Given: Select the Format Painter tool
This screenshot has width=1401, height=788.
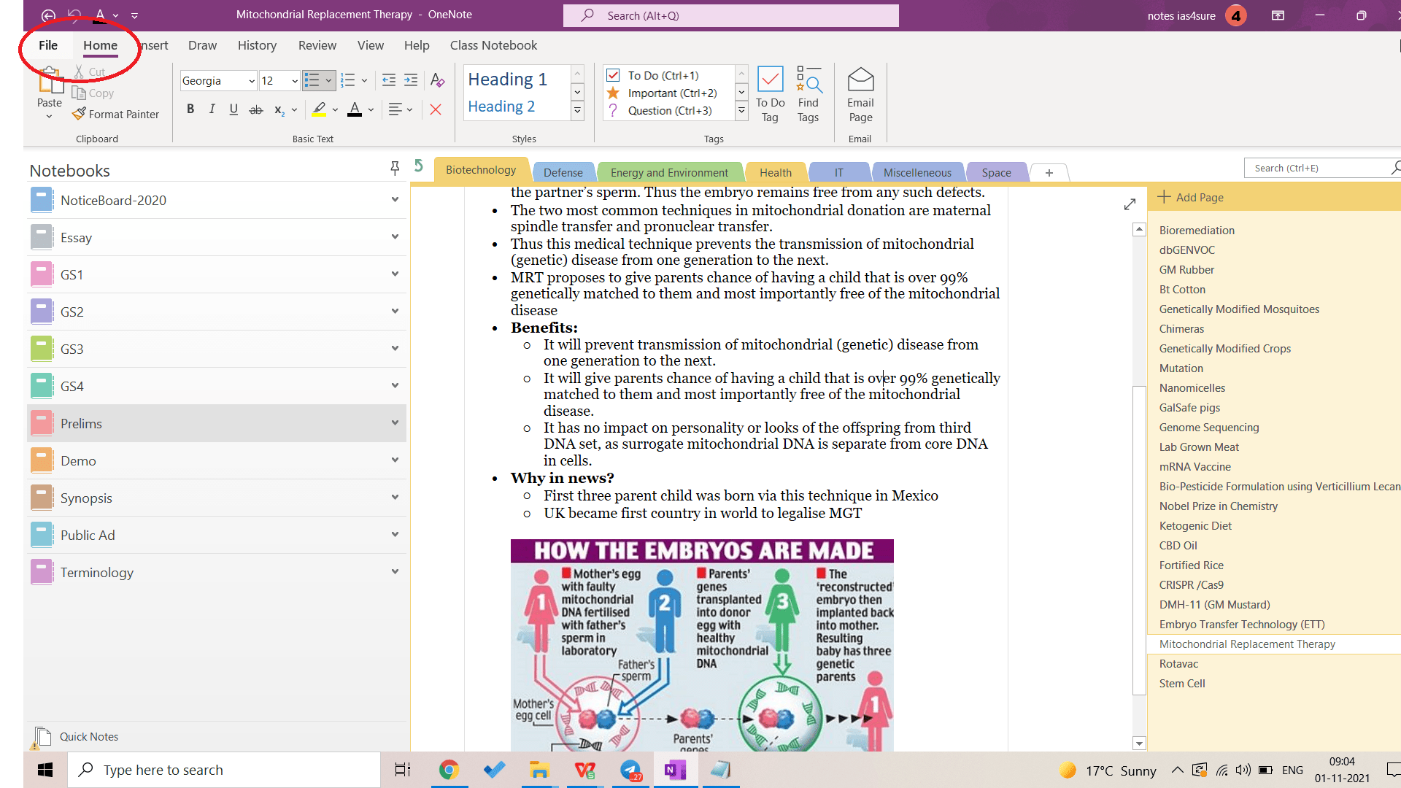Looking at the screenshot, I should 115,114.
